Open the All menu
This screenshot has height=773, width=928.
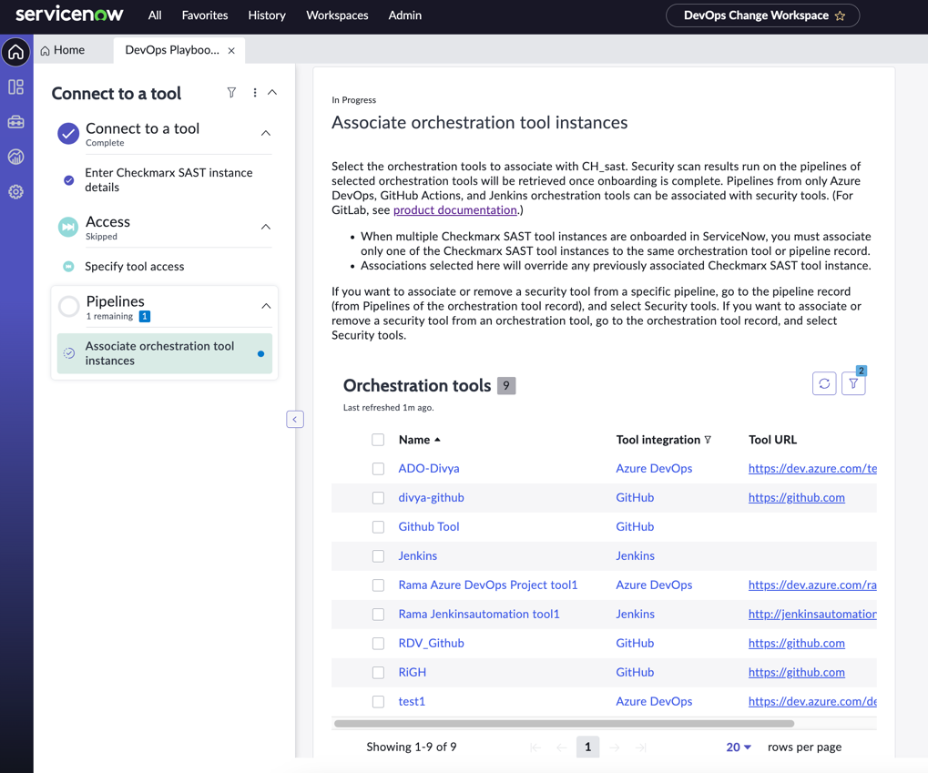pos(155,15)
